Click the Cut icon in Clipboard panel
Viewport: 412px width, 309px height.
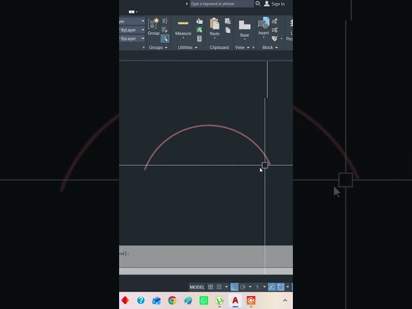click(228, 21)
